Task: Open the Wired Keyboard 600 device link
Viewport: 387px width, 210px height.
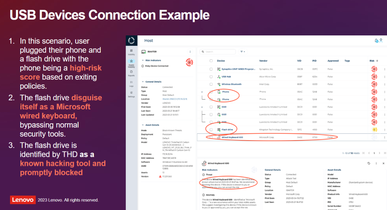Action: (232, 137)
